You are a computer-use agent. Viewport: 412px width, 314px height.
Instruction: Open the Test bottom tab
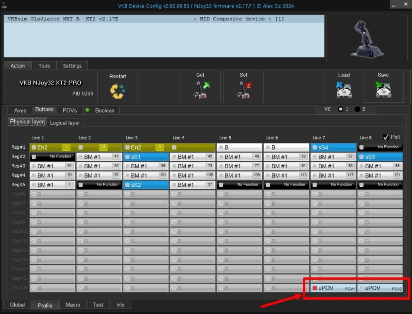pos(98,305)
